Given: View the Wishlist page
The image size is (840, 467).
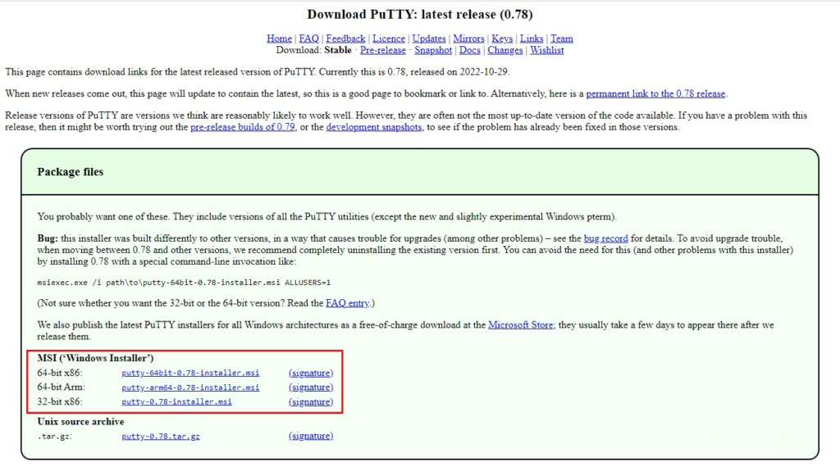Looking at the screenshot, I should coord(547,50).
